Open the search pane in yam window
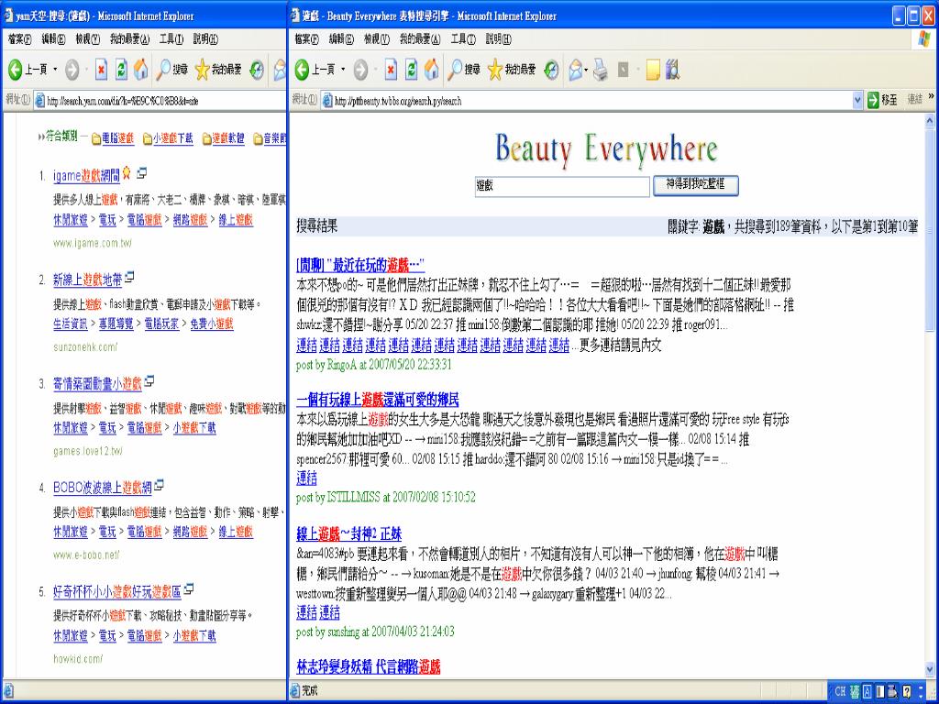 [171, 70]
